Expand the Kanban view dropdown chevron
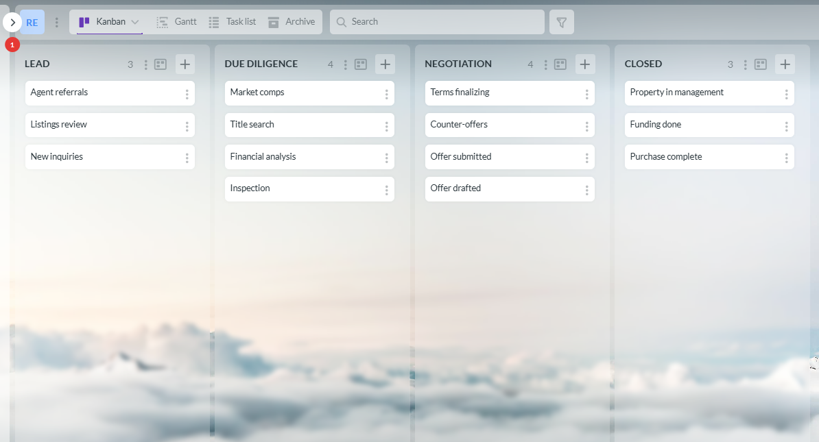The width and height of the screenshot is (819, 442). 134,21
